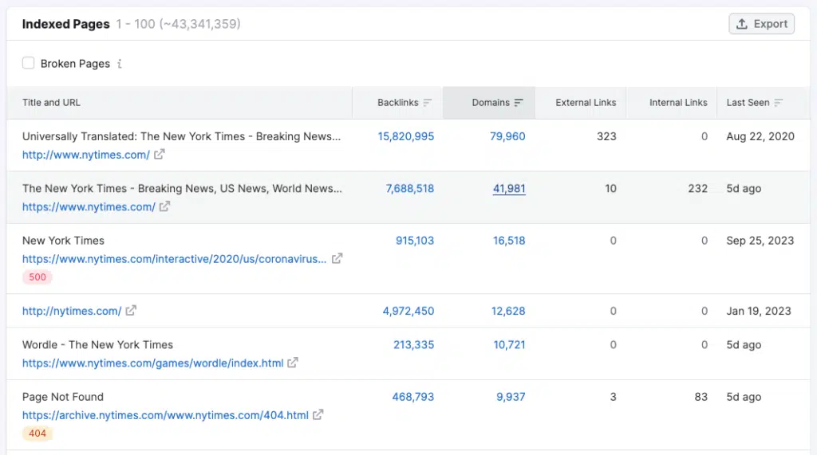Image resolution: width=817 pixels, height=455 pixels.
Task: Open the http://www.nytimes.com/ link
Action: click(86, 155)
